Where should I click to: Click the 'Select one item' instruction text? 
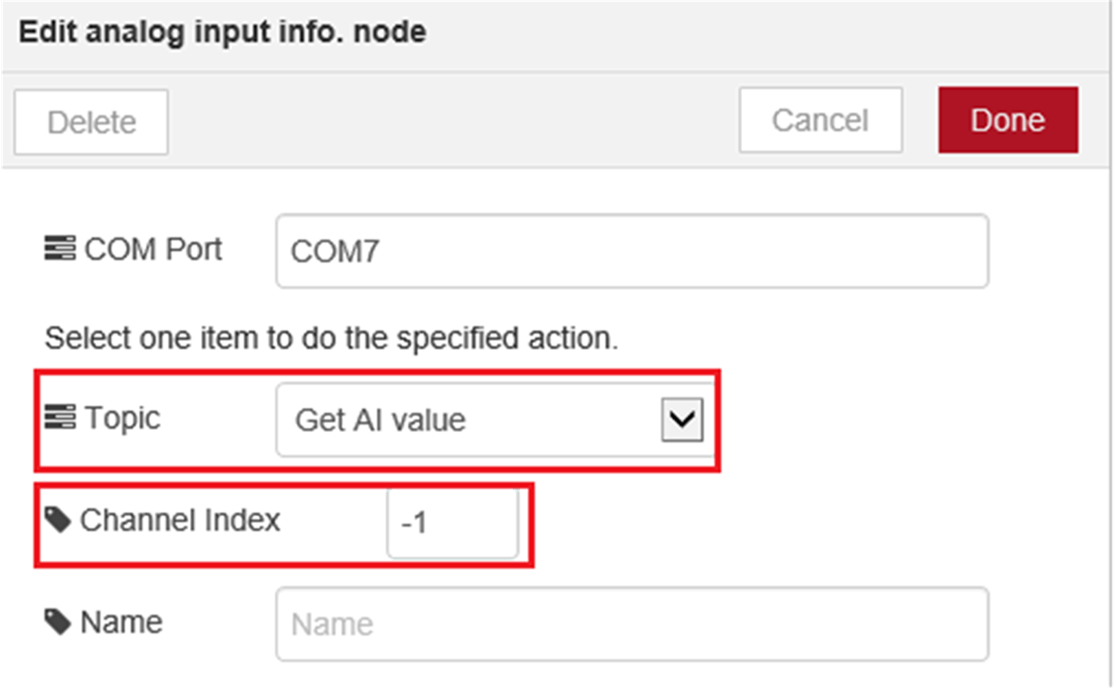click(331, 338)
